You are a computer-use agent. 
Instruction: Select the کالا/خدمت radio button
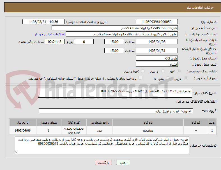(x=143, y=71)
